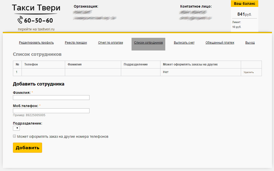Open the Выписать счет section
Image resolution: width=274 pixels, height=171 pixels.
coord(184,43)
